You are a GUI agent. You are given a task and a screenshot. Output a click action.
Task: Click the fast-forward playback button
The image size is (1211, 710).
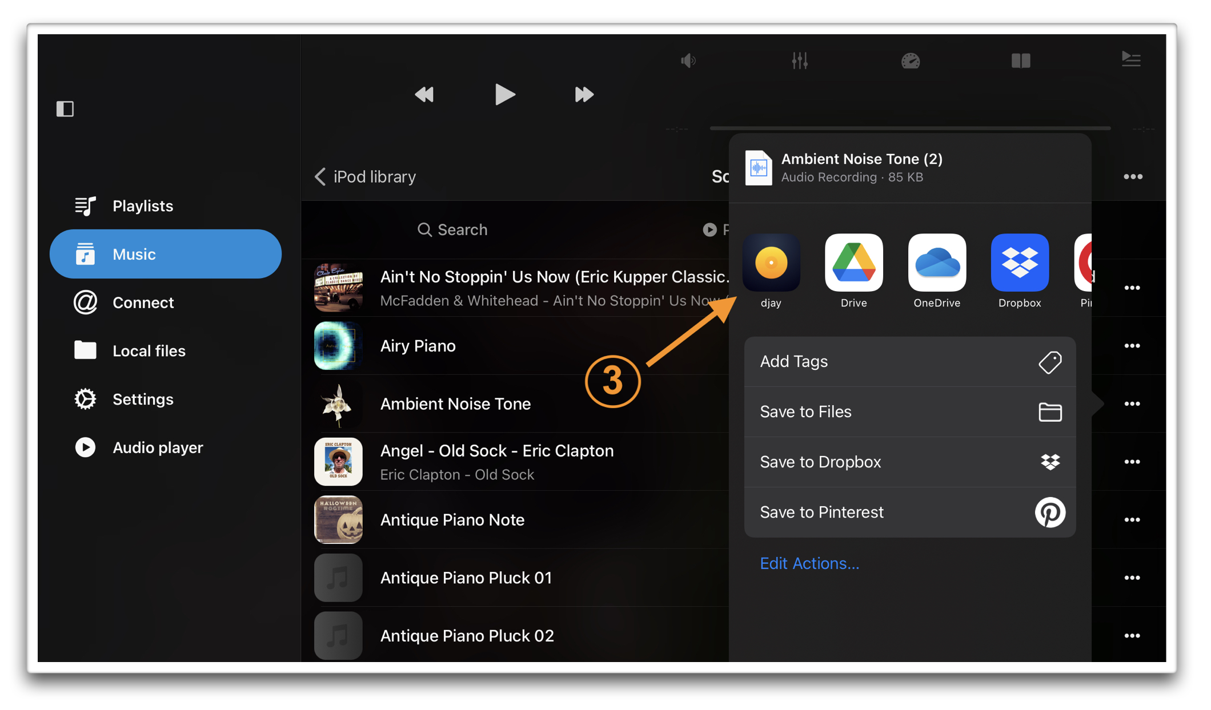tap(584, 95)
